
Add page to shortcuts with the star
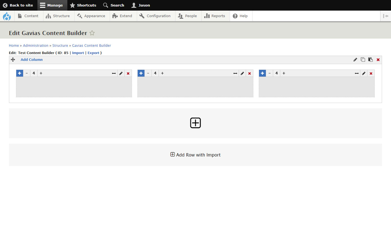point(92,33)
